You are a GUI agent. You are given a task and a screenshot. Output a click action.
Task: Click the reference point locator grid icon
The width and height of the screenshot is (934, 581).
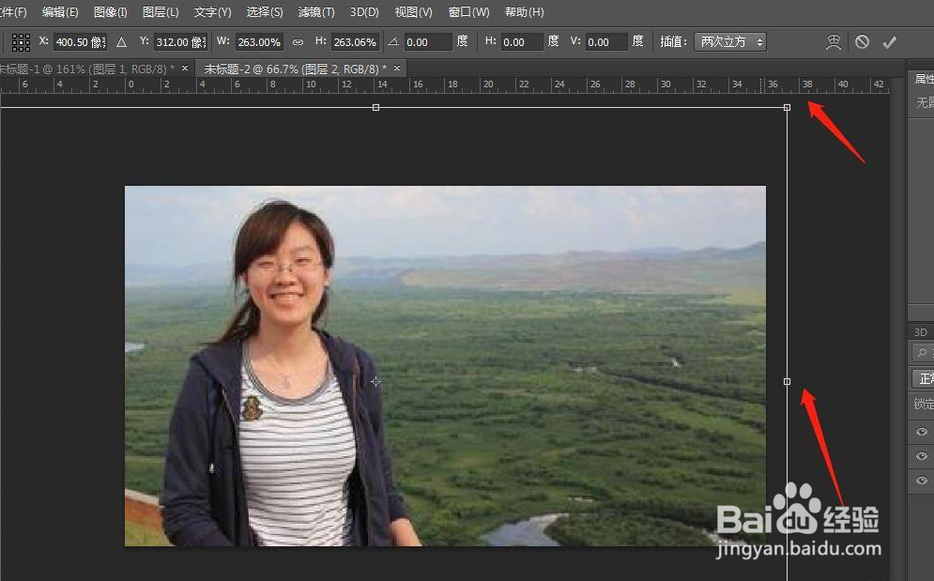click(x=21, y=42)
